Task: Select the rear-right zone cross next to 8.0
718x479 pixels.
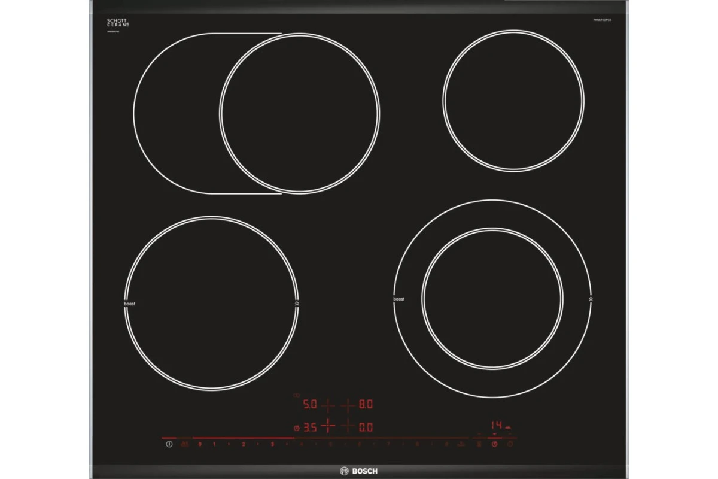Action: pos(348,405)
